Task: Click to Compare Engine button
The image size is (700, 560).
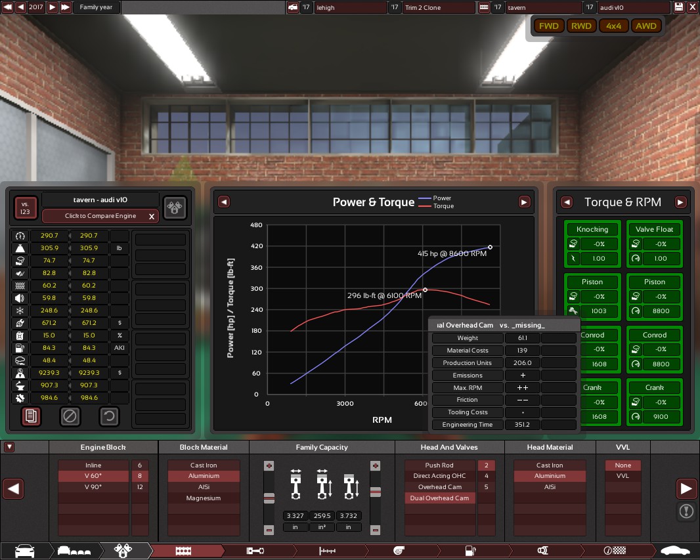Action: click(100, 216)
